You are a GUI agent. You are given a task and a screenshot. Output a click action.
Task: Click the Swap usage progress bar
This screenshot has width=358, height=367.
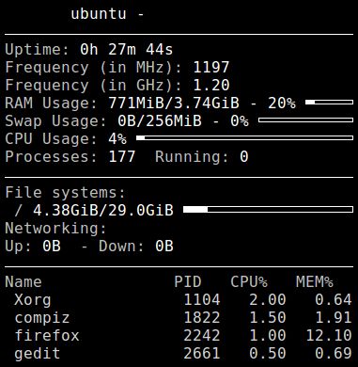[x=305, y=120]
